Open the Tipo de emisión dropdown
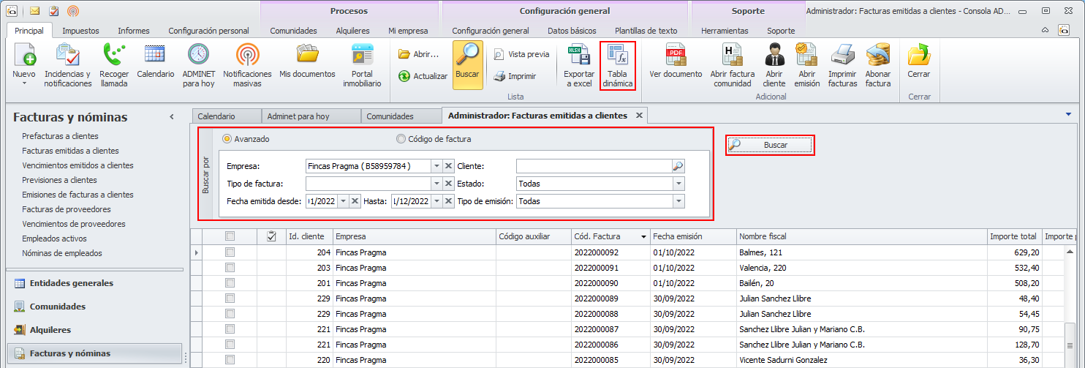Viewport: 1085px width, 368px height. (x=678, y=201)
